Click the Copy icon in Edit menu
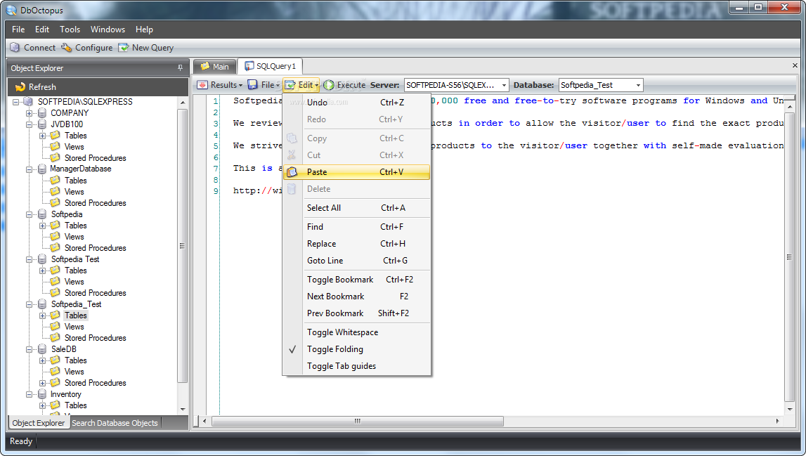The width and height of the screenshot is (806, 456). click(292, 138)
